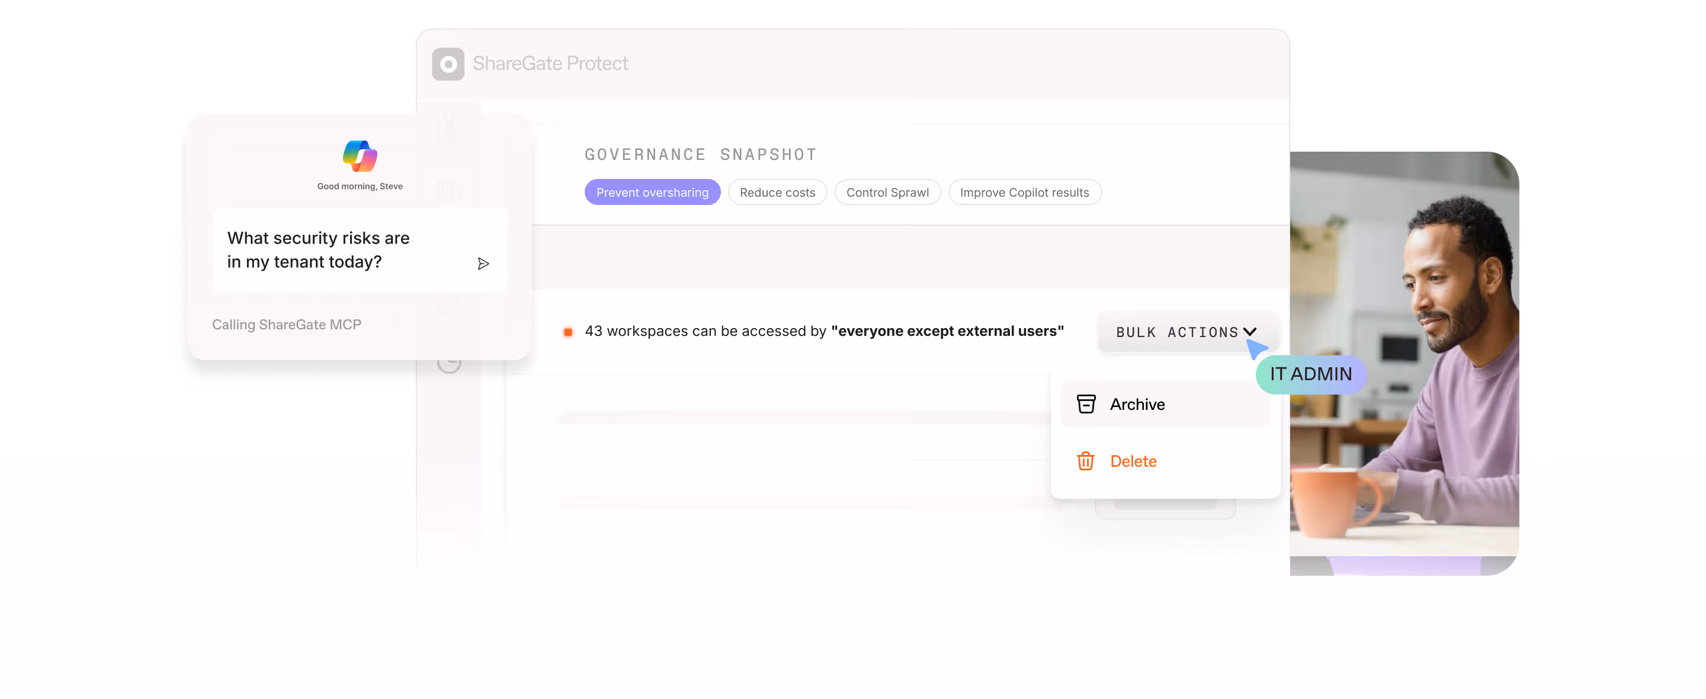
Task: Choose Archive from bulk actions menu
Action: point(1165,403)
